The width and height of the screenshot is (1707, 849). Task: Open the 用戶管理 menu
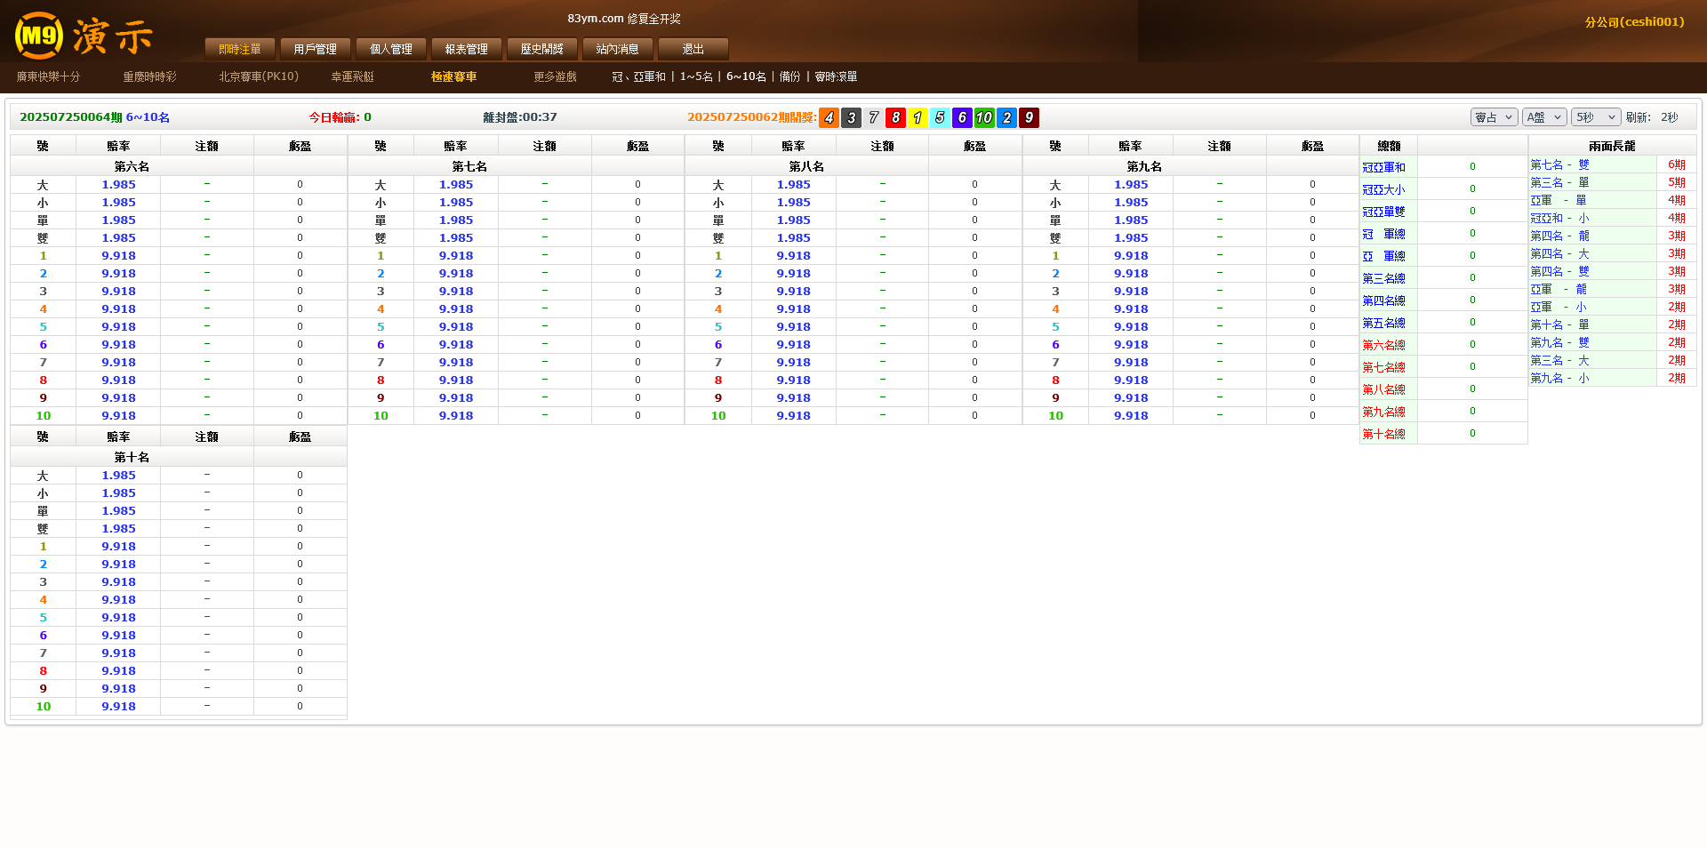[315, 49]
